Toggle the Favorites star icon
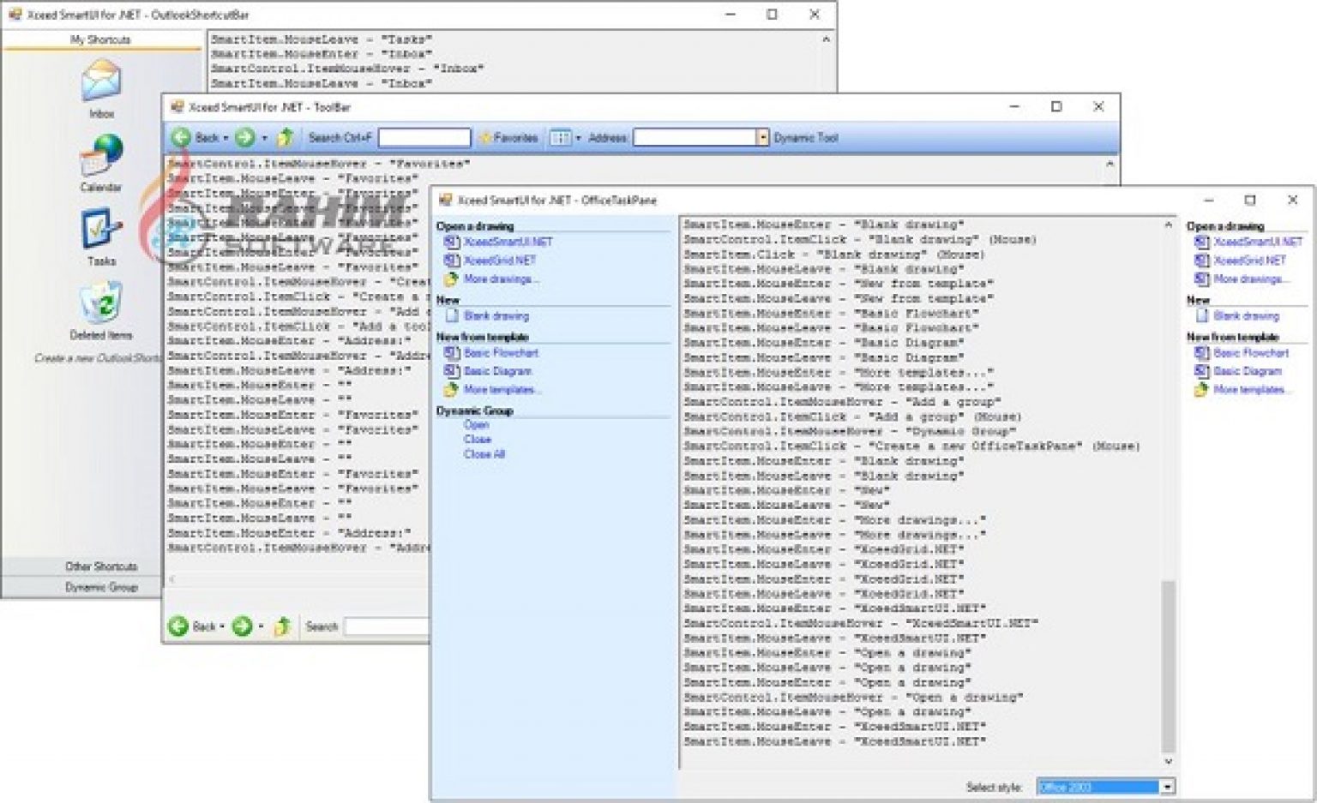Screen dimensions: 1317x803 point(484,137)
